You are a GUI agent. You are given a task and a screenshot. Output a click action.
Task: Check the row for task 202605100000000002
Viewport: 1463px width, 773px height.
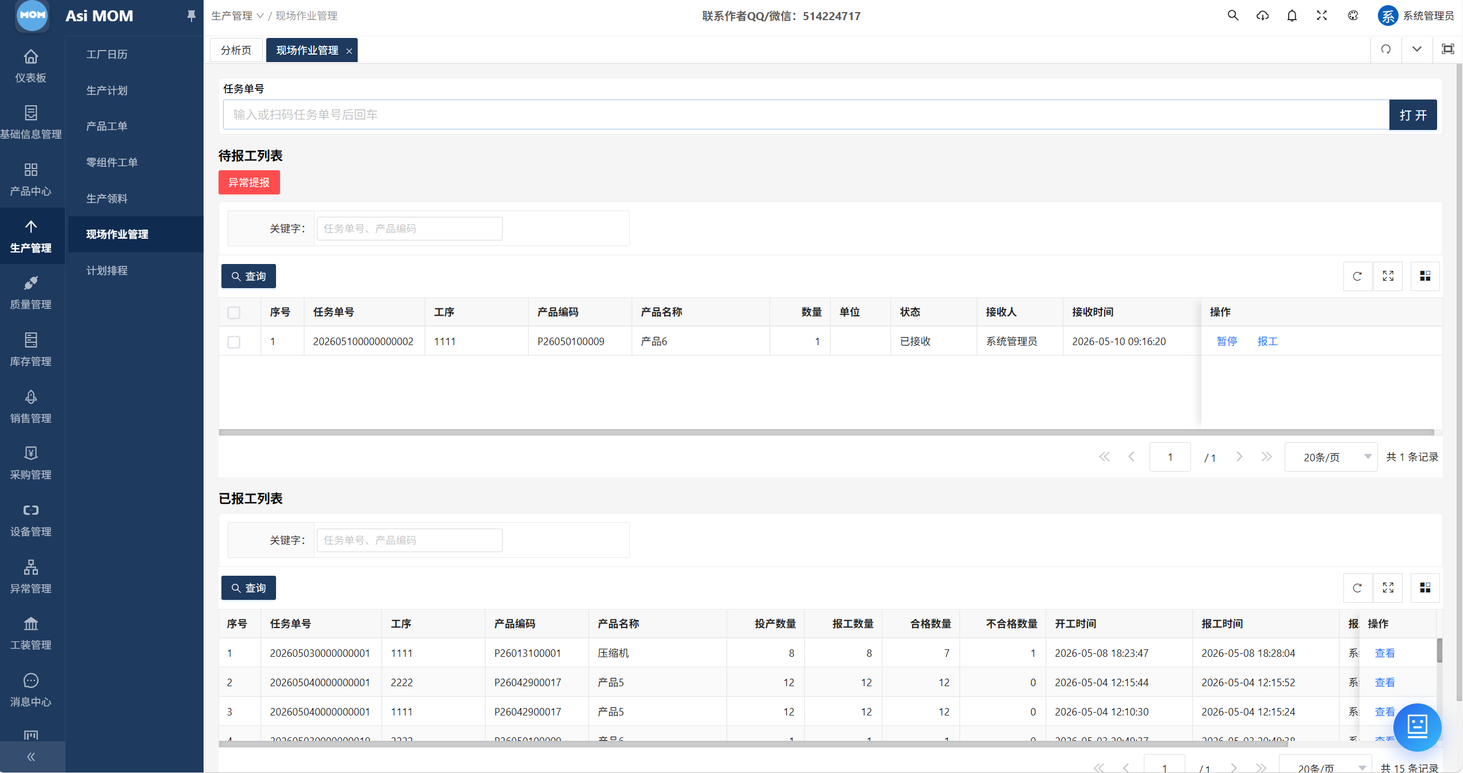[x=233, y=342]
